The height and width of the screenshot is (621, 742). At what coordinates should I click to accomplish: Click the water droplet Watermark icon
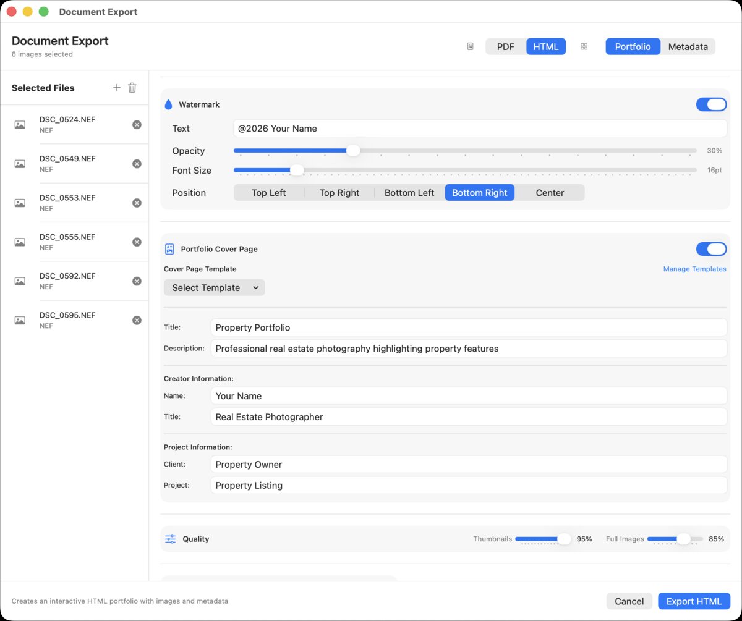(x=168, y=104)
